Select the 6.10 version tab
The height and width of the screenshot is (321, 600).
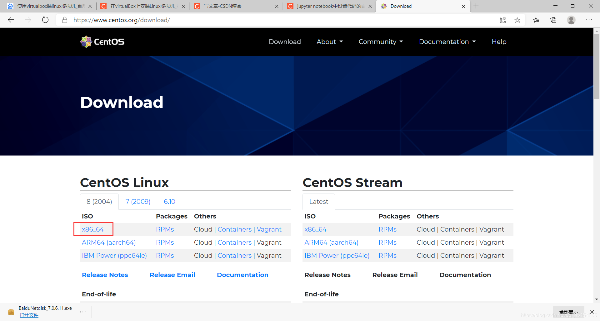(x=170, y=202)
